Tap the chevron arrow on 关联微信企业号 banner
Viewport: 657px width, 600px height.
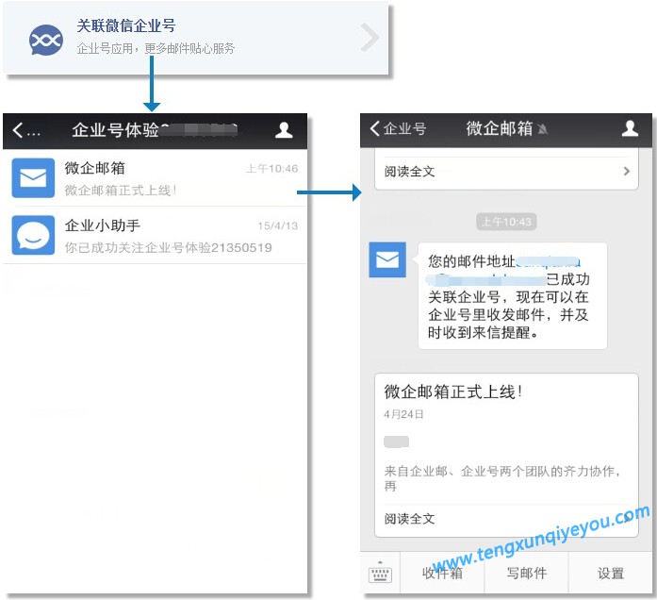(370, 38)
